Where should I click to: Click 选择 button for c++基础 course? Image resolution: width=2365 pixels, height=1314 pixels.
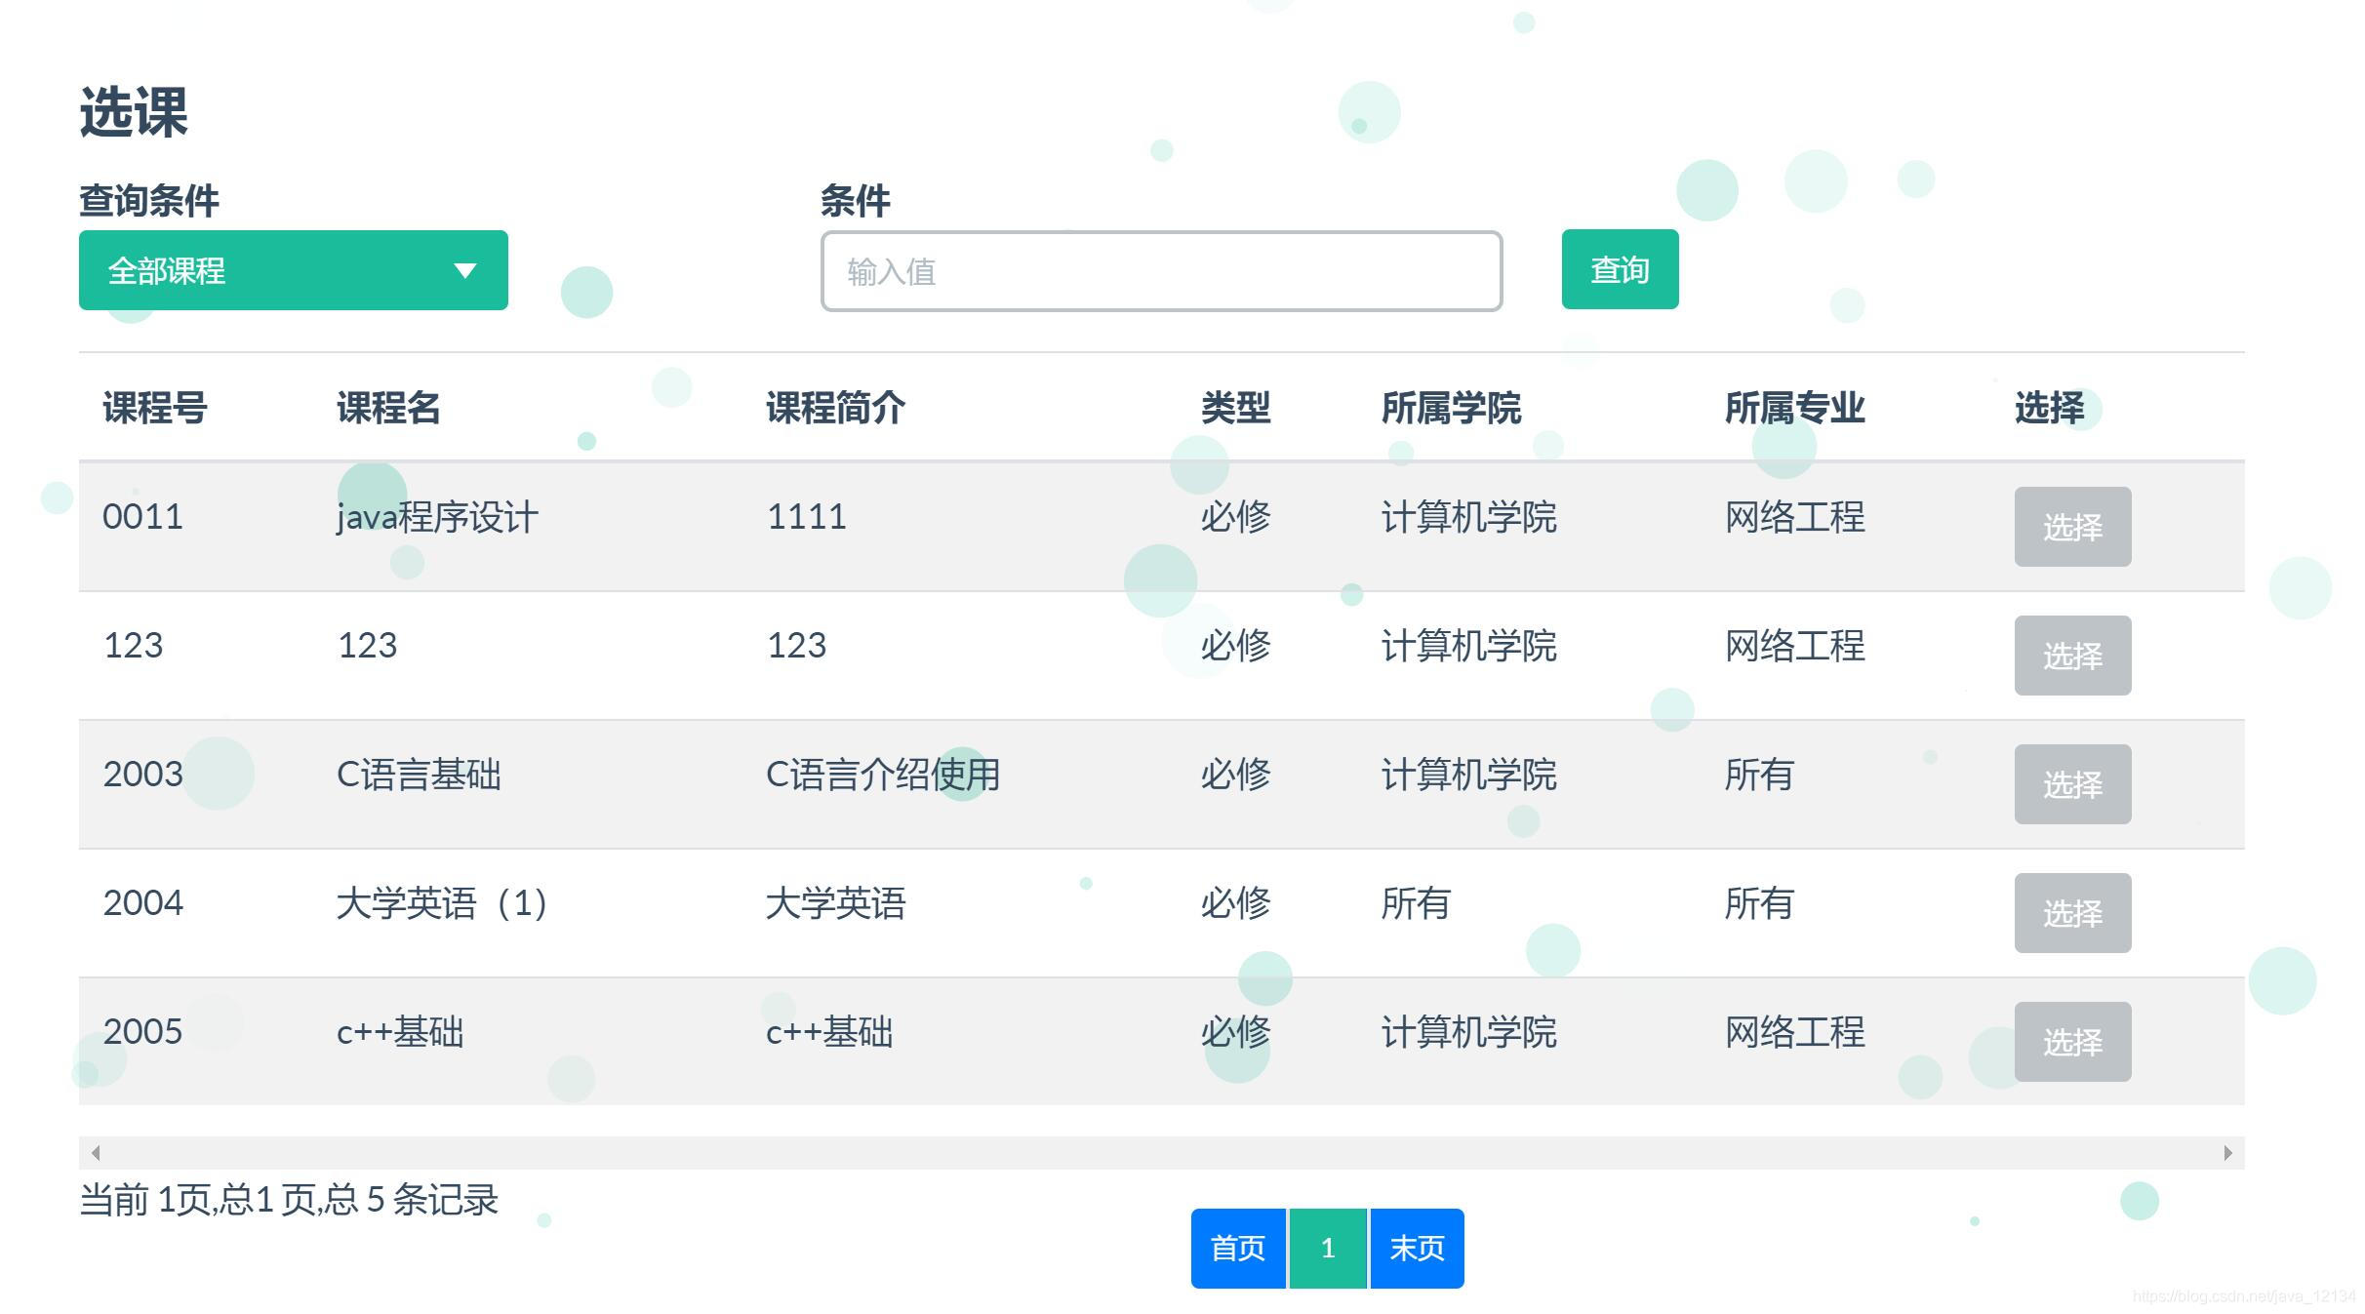coord(2072,1042)
